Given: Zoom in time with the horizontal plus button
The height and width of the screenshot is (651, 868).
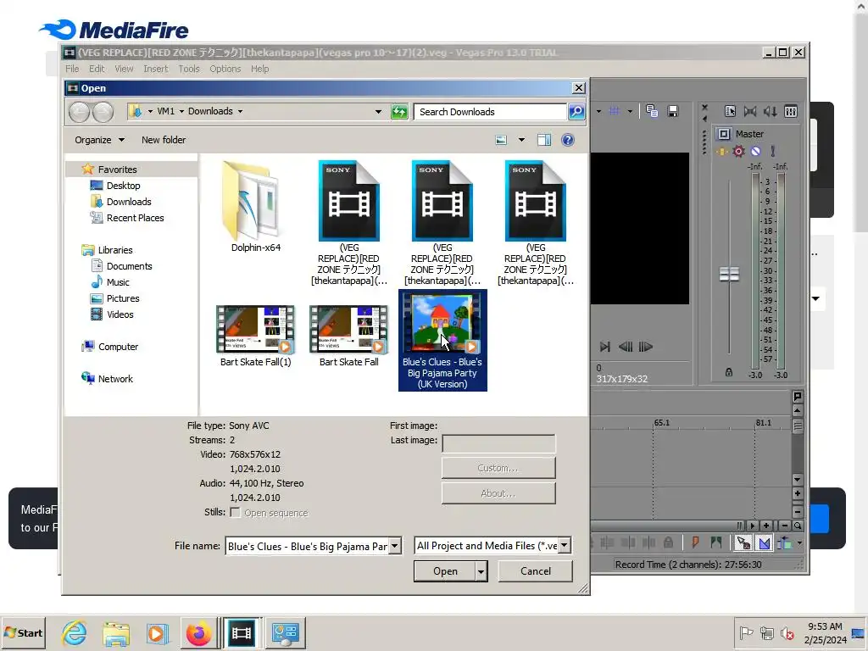Looking at the screenshot, I should point(766,526).
